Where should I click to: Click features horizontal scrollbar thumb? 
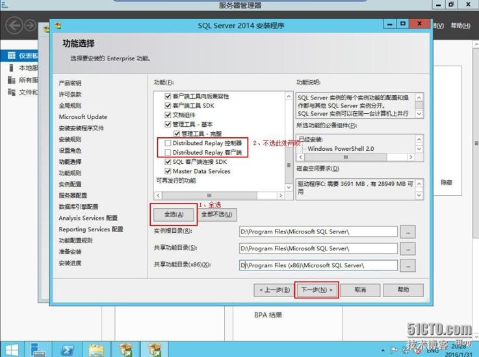click(x=209, y=195)
